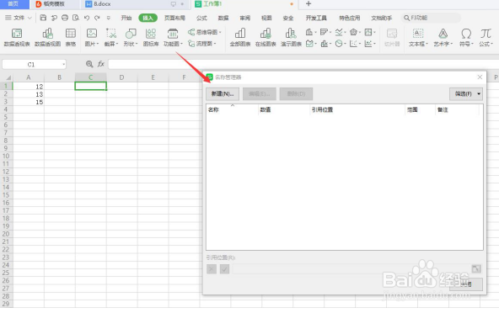Switch to the 开发工具 ribbon tab
Image resolution: width=499 pixels, height=313 pixels.
click(316, 18)
